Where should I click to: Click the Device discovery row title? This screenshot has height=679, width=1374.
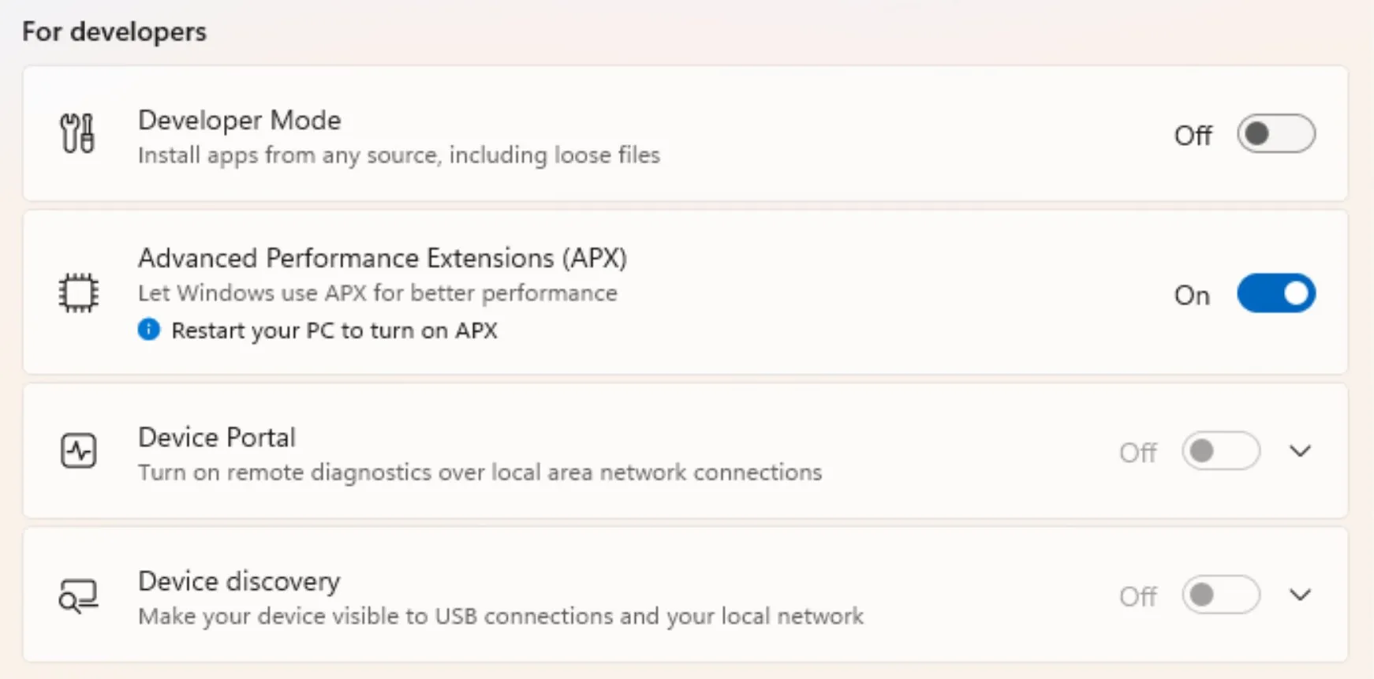(x=239, y=581)
